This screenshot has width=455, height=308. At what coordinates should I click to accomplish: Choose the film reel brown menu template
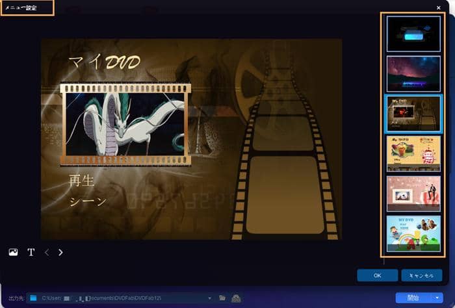[413, 114]
